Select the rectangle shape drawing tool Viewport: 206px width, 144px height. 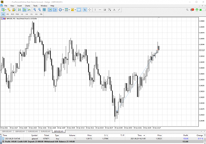105,10
